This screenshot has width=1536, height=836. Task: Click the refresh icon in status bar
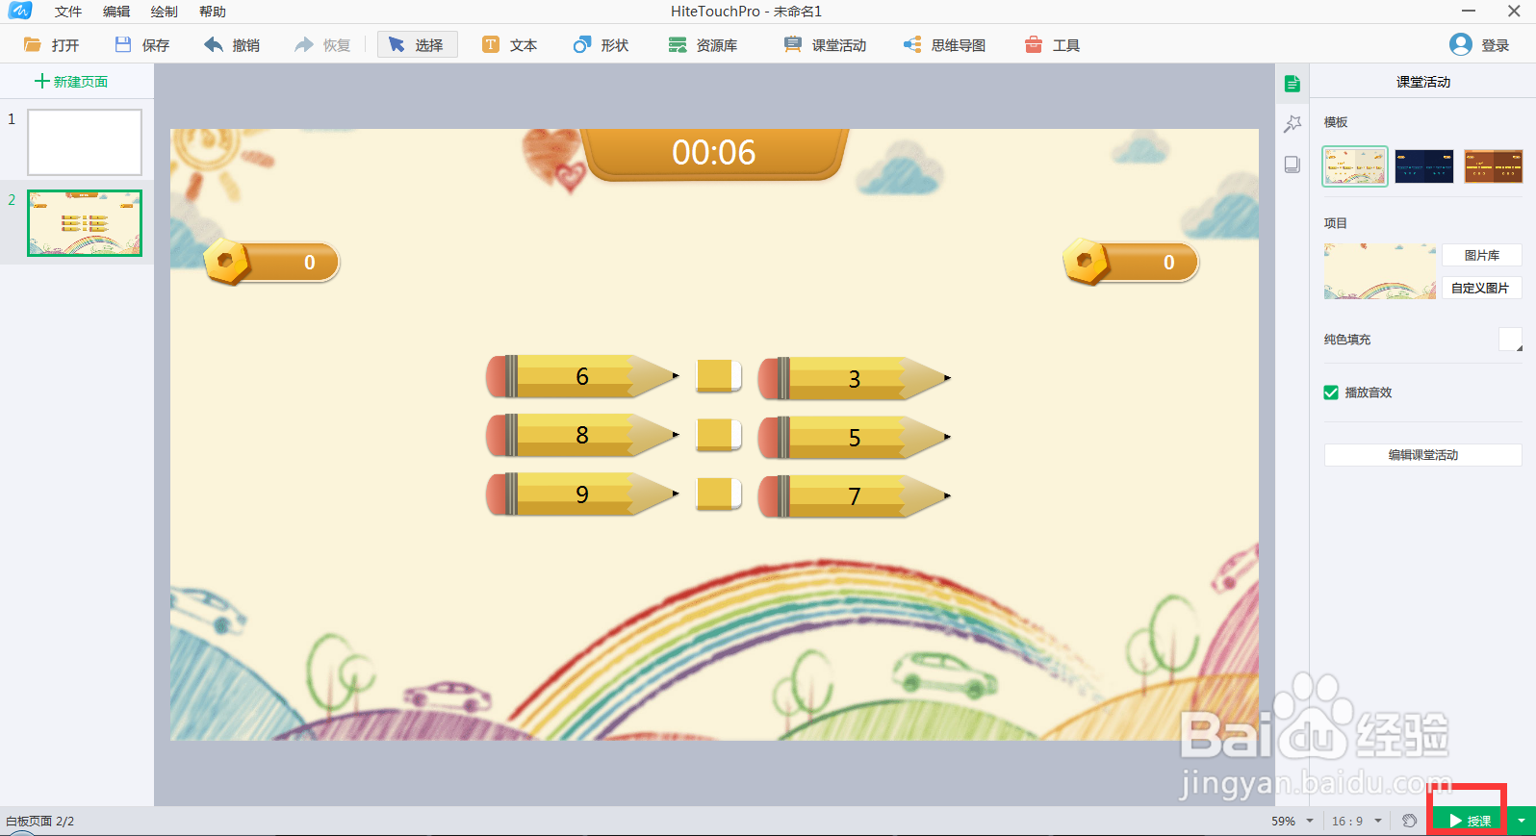point(1409,821)
